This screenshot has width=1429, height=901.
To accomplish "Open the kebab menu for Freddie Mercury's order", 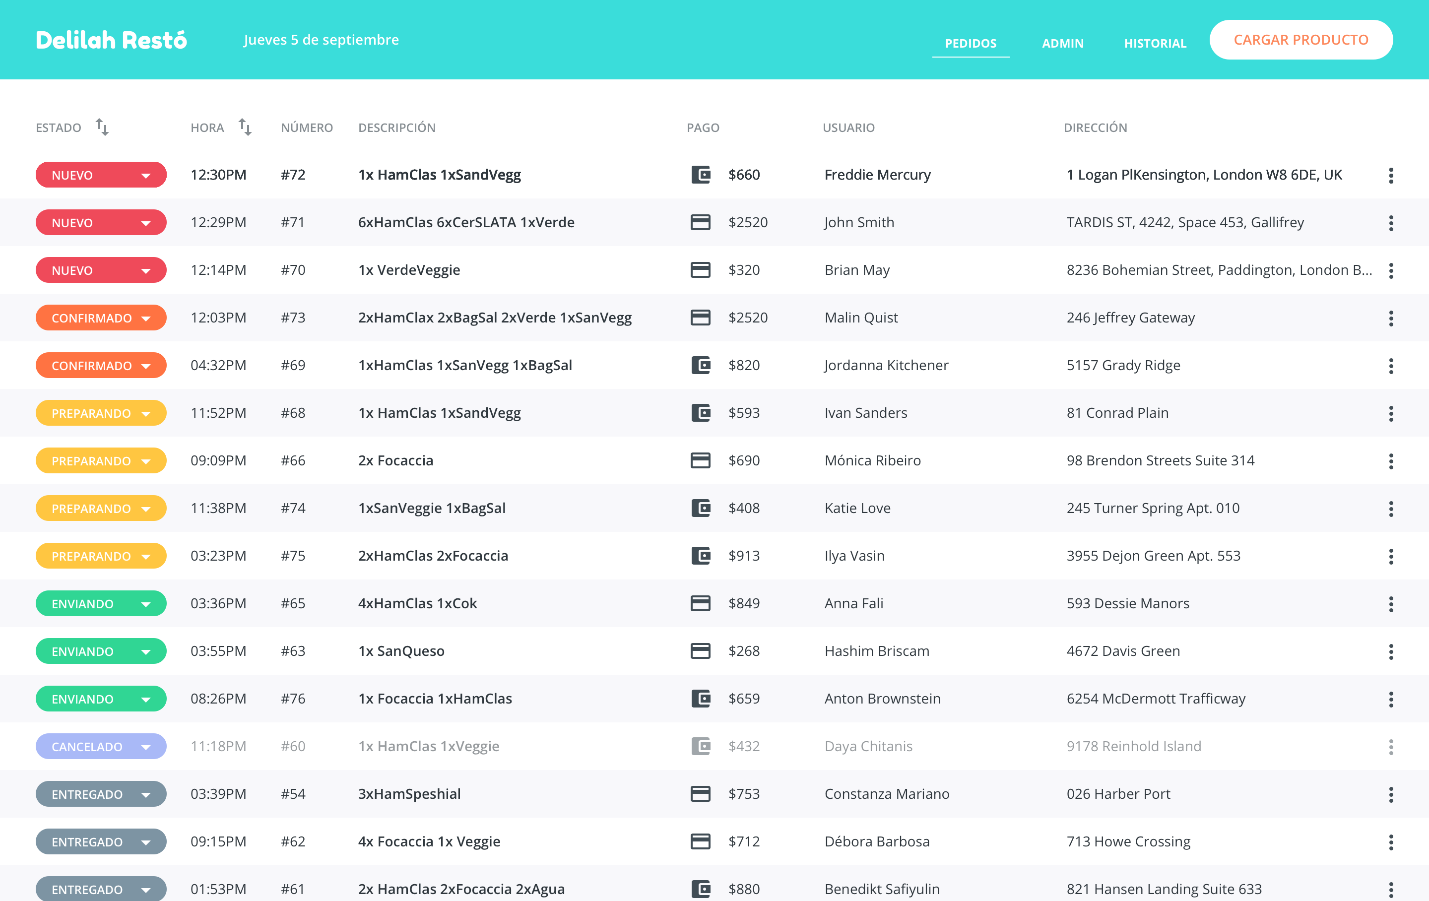I will pos(1391,175).
